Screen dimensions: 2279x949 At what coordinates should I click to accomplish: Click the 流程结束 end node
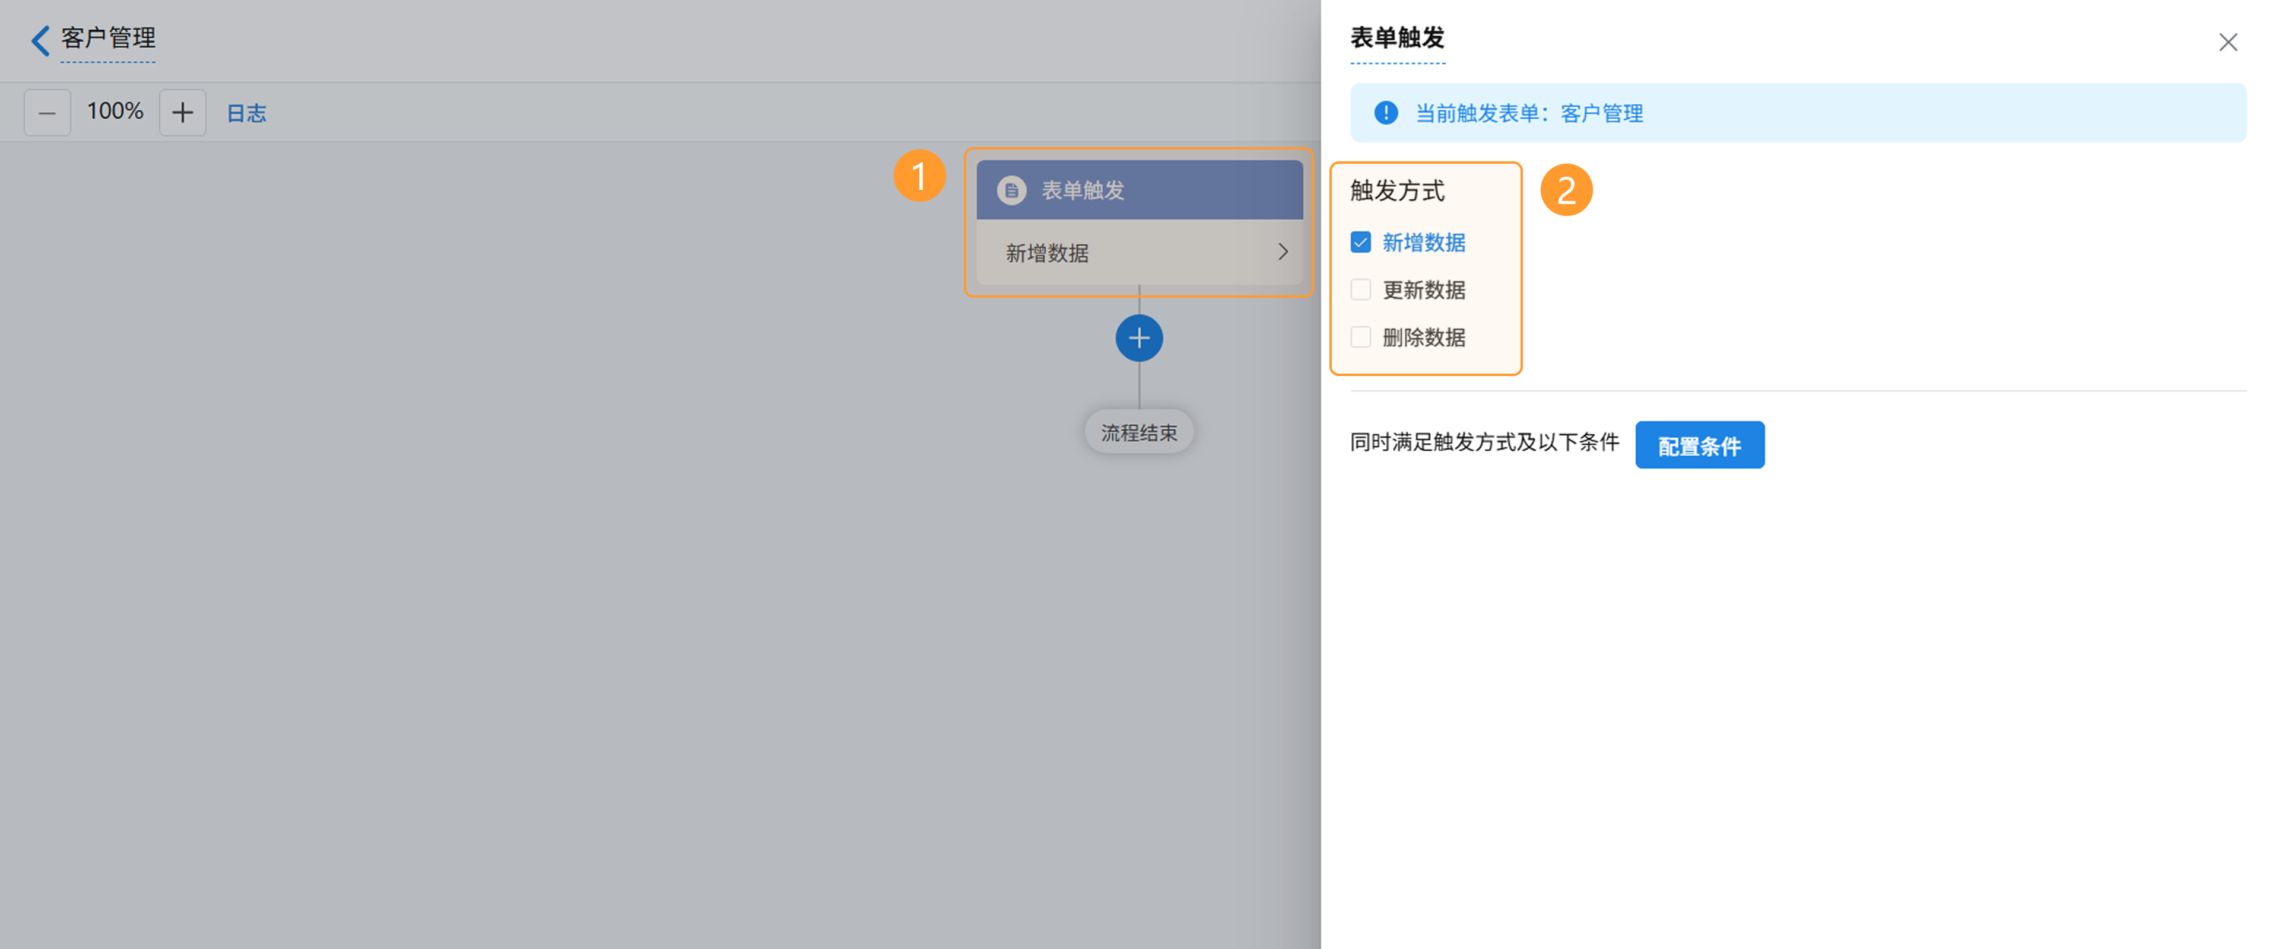click(x=1139, y=432)
